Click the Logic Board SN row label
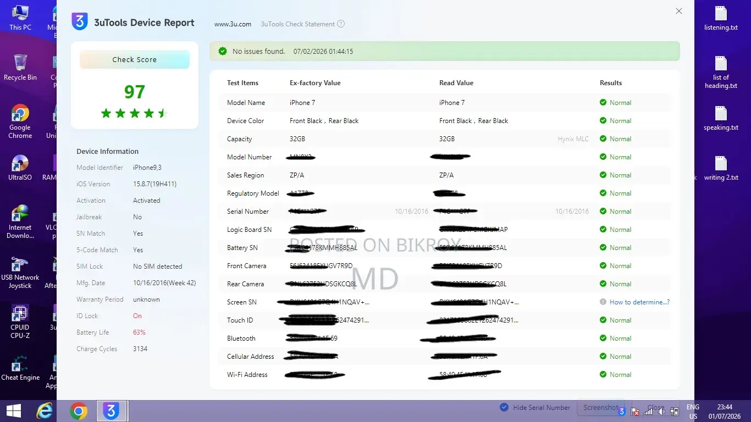The image size is (751, 422). click(x=249, y=230)
